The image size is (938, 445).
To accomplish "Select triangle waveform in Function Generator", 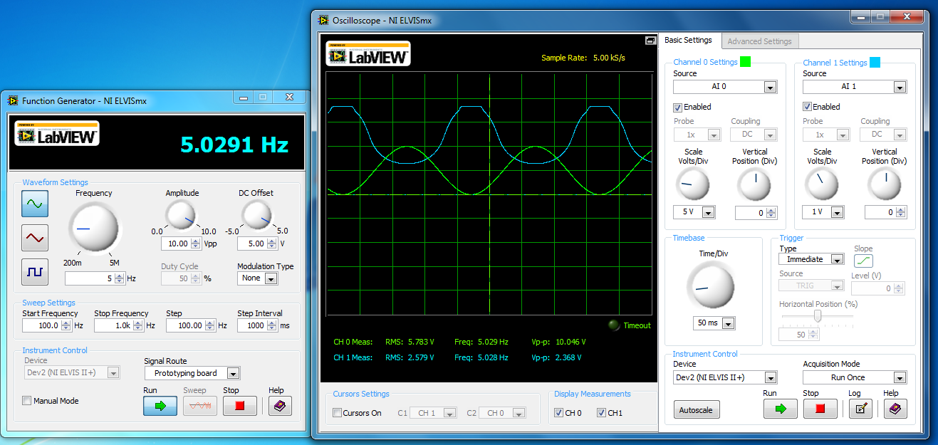I will click(x=35, y=238).
